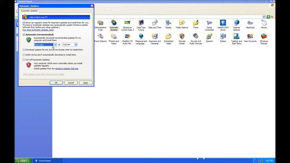The image size is (290, 163).
Task: Open How does Automatic Updates work link
Action: 38,30
